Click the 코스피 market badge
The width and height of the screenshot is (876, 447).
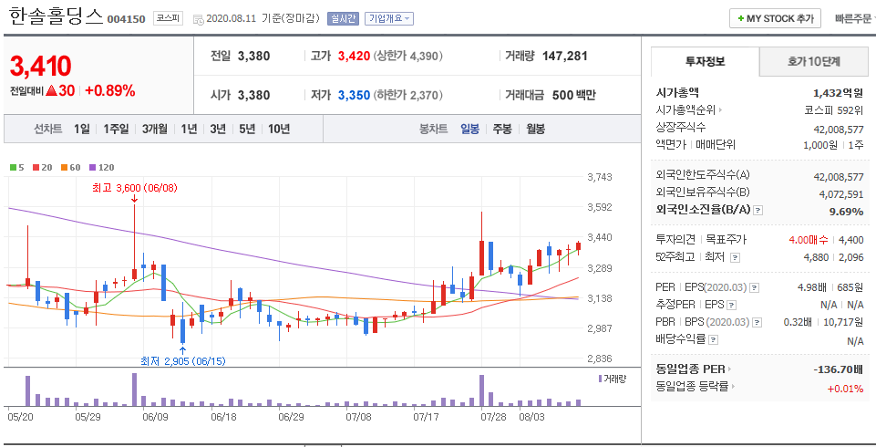(168, 18)
